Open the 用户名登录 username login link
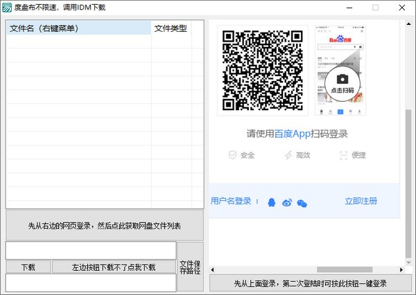Screen dimensions: 416x295 (231, 202)
